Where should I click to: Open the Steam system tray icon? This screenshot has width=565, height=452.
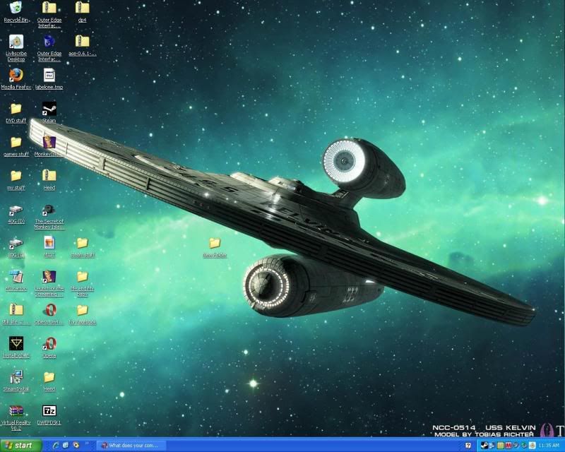click(484, 446)
